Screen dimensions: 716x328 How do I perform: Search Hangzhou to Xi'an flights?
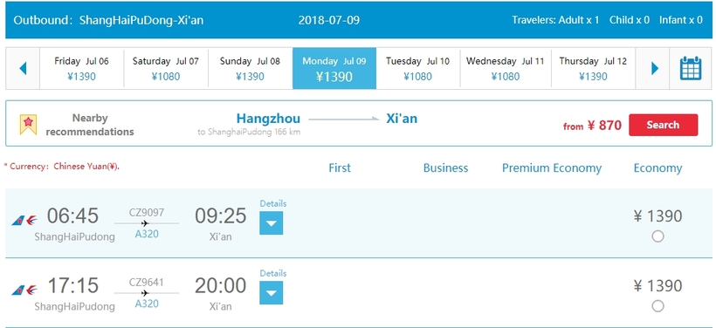coord(663,125)
